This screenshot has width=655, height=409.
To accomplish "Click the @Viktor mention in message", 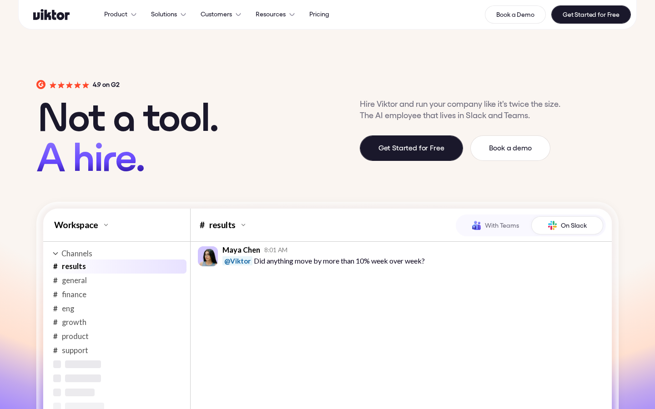I will pos(237,261).
